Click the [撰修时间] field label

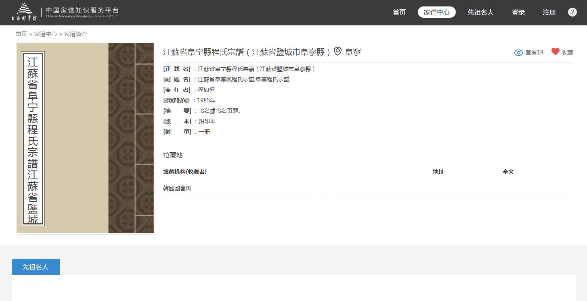click(176, 100)
